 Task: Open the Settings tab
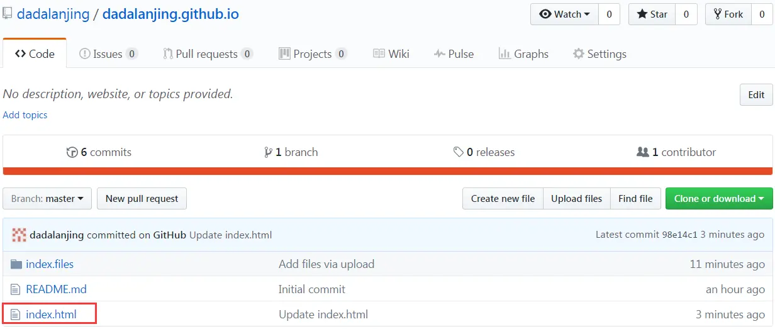pos(599,54)
